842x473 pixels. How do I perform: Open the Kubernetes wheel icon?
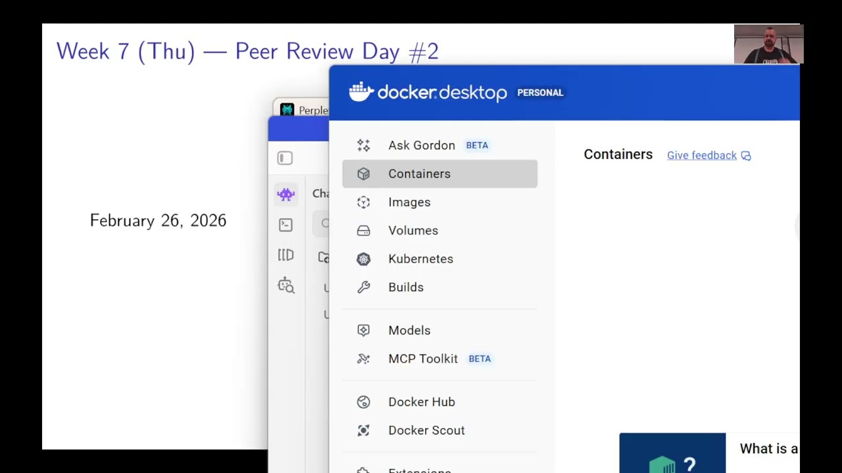tap(363, 259)
